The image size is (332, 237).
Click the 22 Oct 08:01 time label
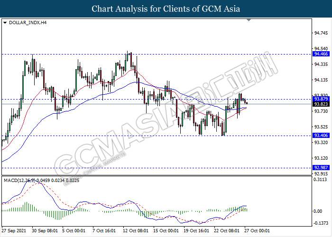pyautogui.click(x=227, y=230)
